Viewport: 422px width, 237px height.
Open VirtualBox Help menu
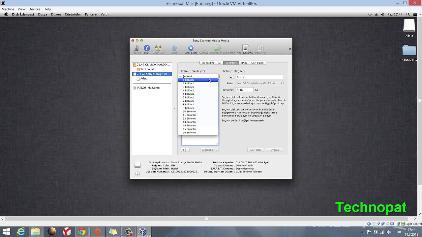point(47,9)
